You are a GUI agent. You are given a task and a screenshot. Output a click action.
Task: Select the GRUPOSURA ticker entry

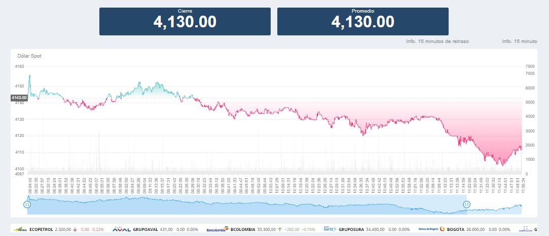[x=353, y=229]
